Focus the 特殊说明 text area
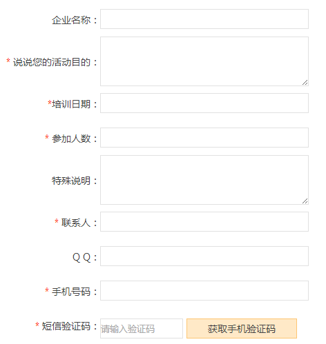The image size is (326, 344). click(204, 180)
